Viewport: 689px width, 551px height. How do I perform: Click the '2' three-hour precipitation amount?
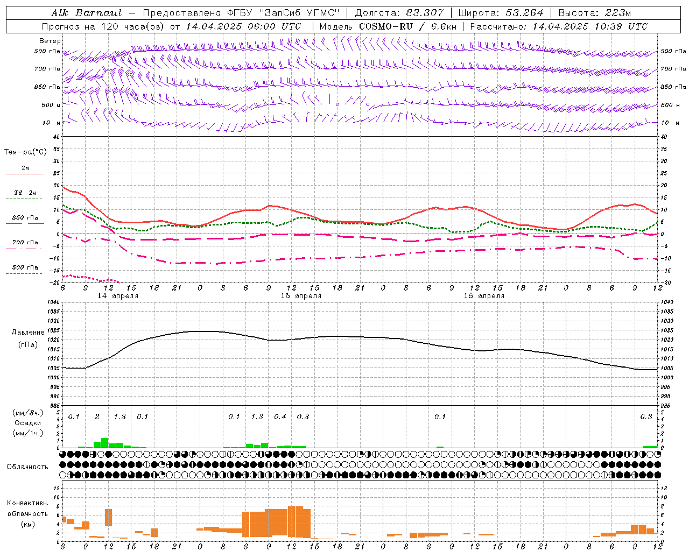point(97,416)
